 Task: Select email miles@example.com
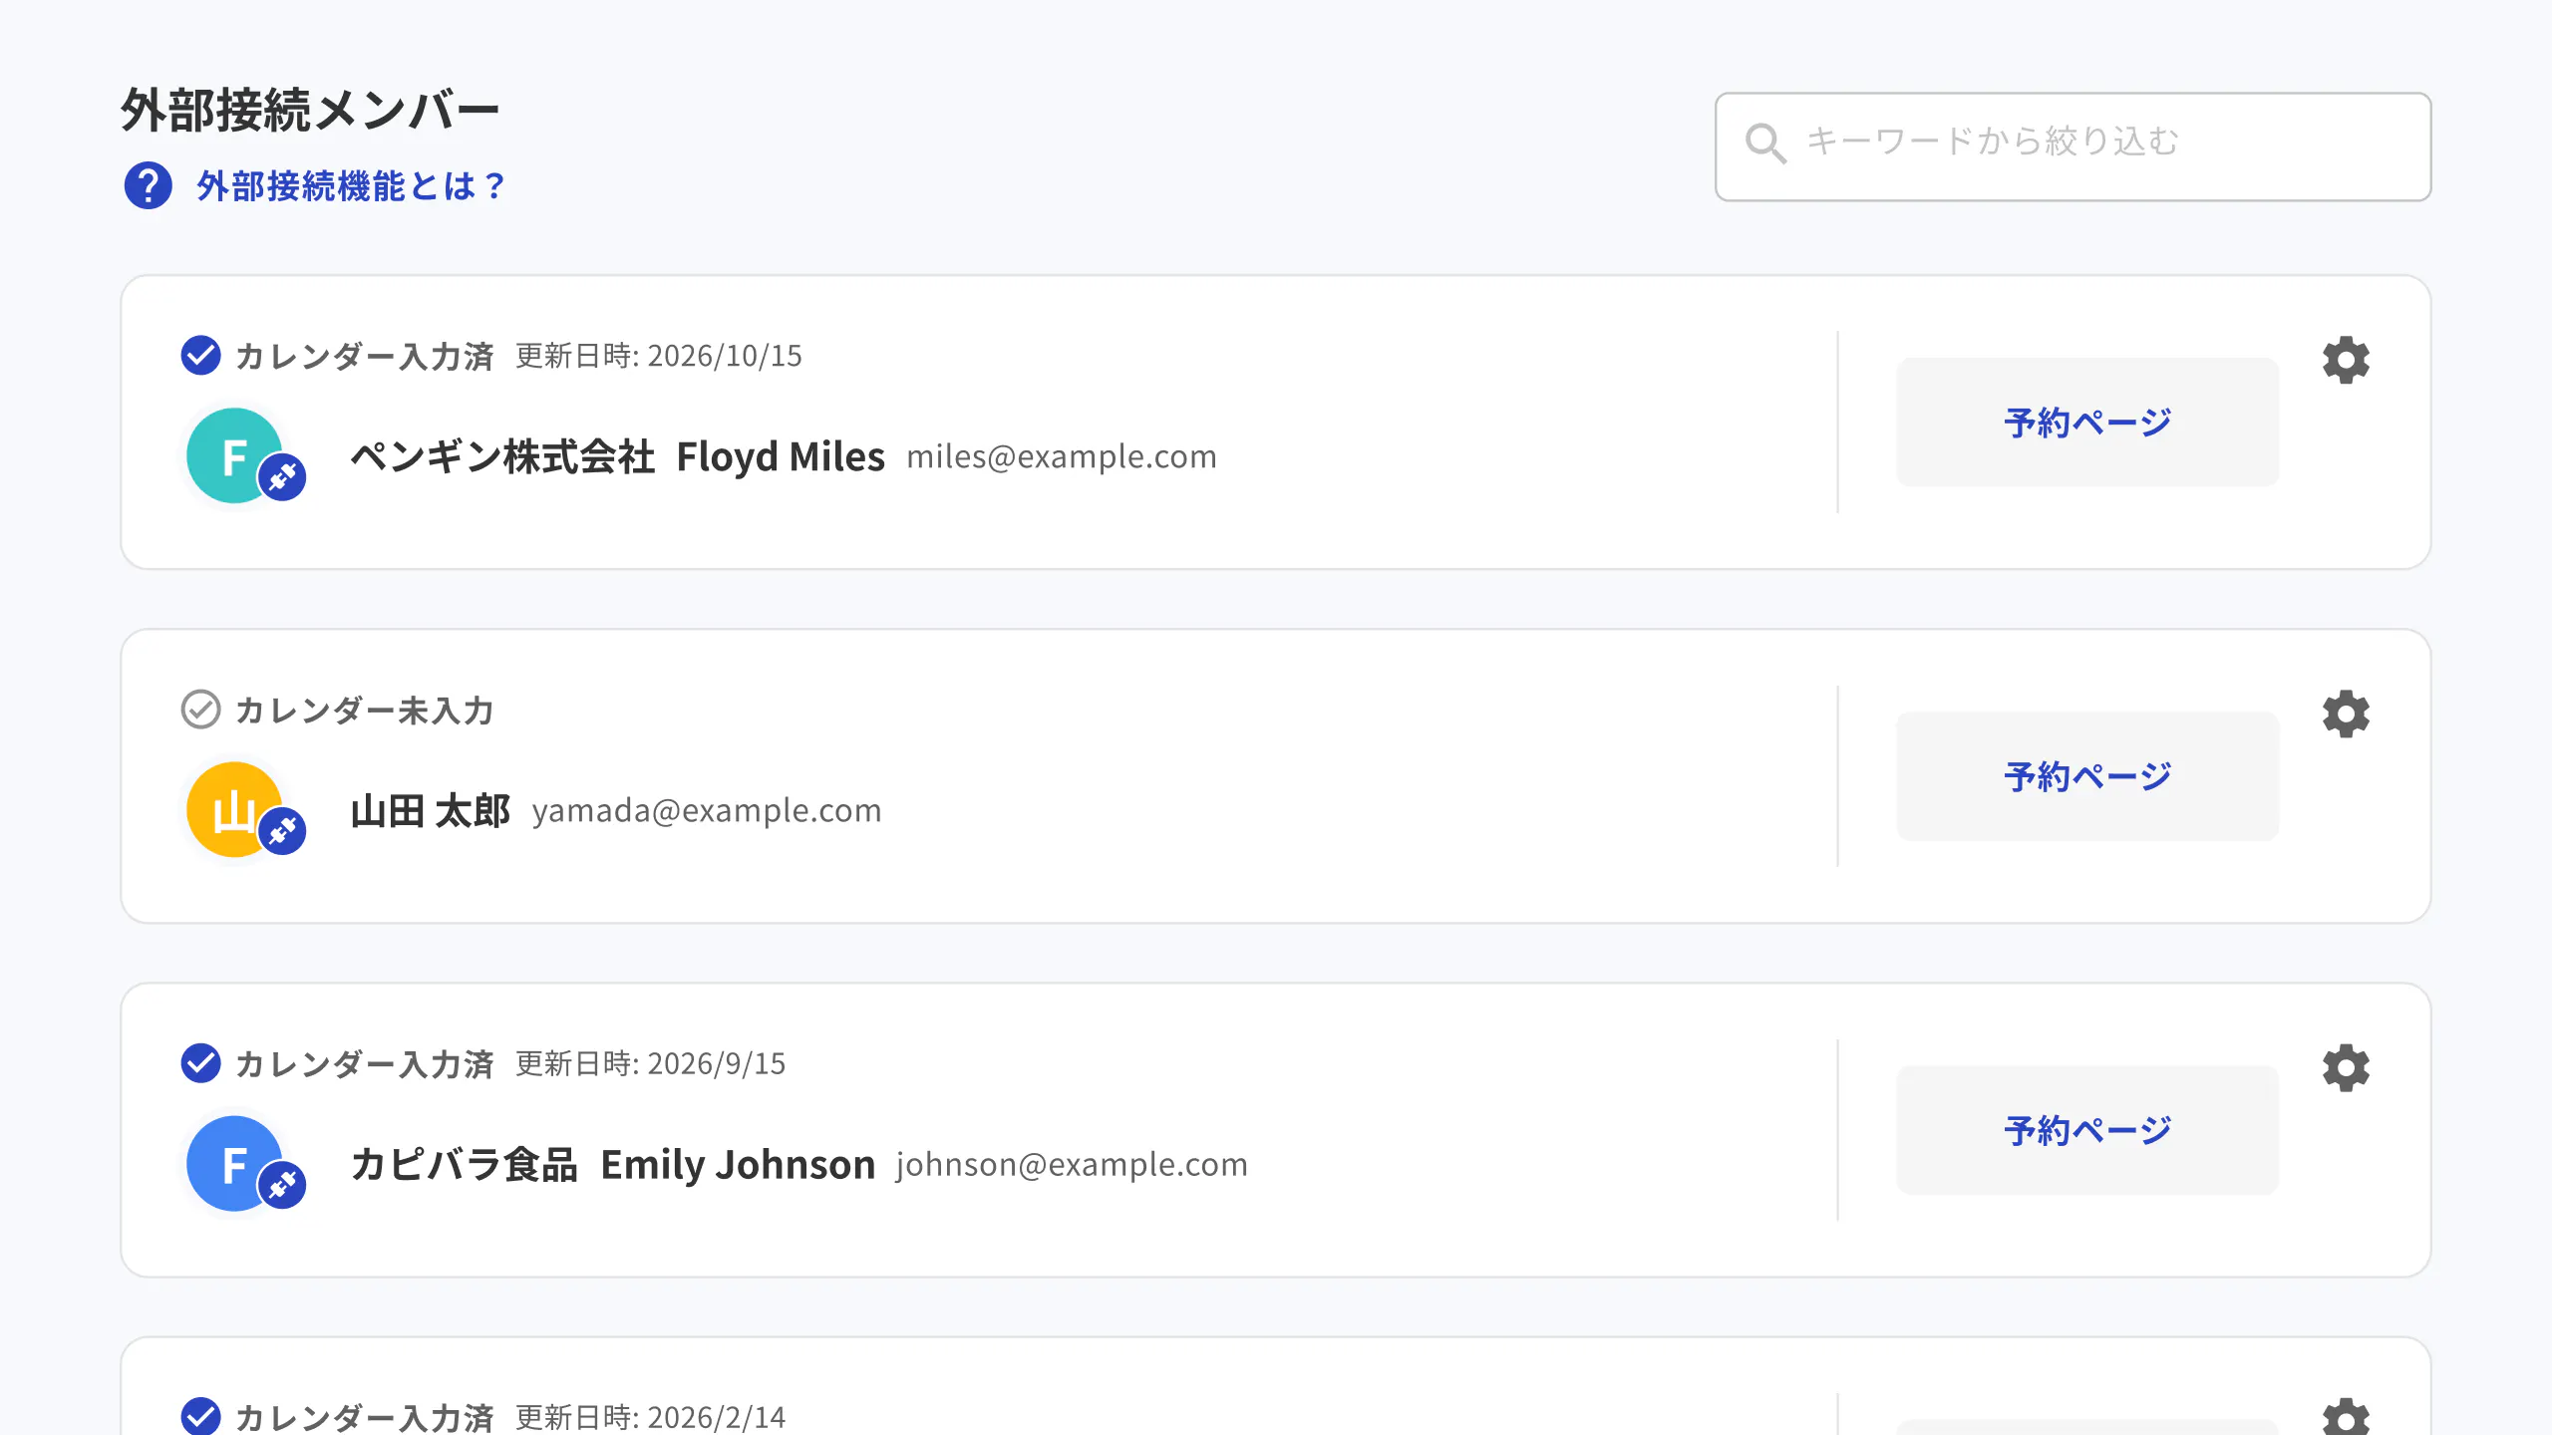(1062, 456)
